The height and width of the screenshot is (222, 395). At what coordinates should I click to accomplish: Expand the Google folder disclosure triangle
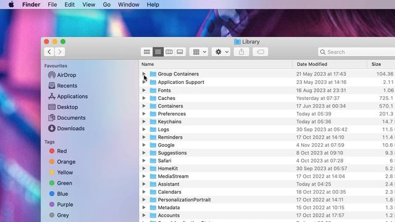click(x=144, y=145)
